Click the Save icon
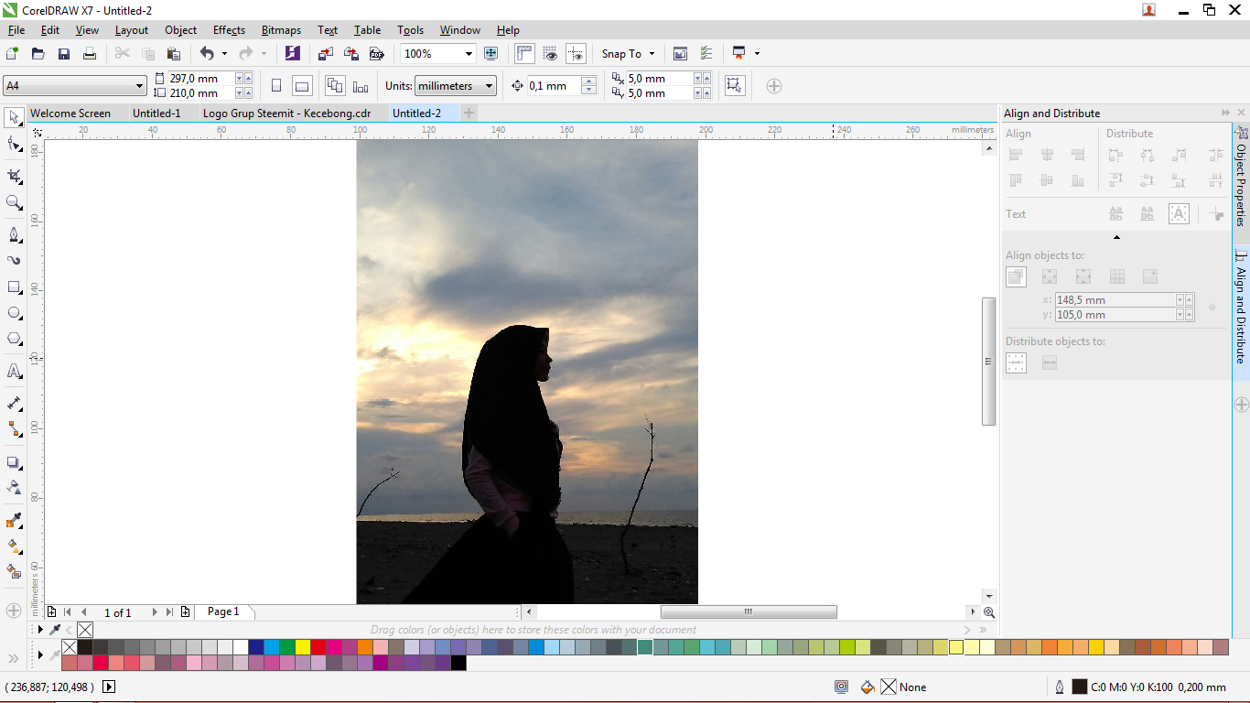 point(64,54)
